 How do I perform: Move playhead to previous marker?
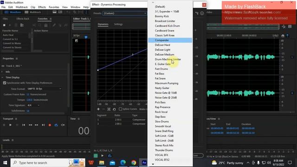click(x=24, y=125)
